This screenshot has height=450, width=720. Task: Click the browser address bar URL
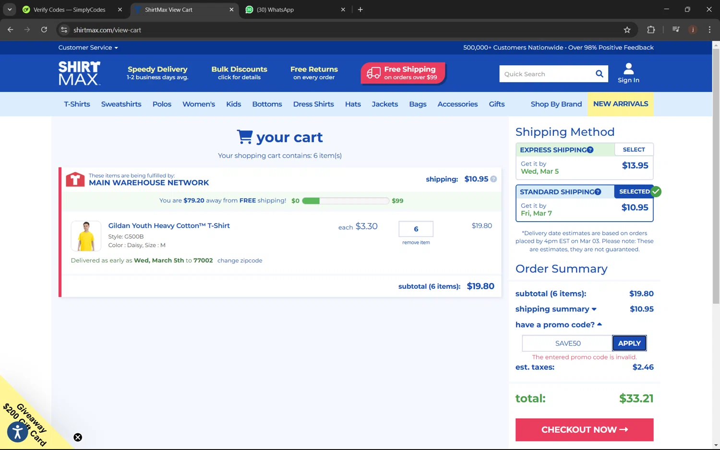107,30
